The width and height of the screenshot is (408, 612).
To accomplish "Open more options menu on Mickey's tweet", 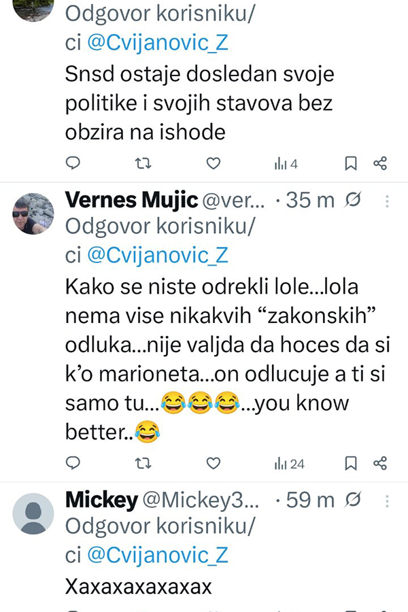I will pos(387,502).
